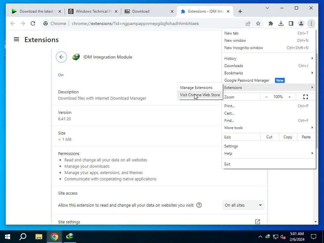Screen dimensions: 324x243
Task: Click the Copy button in Edit row
Action: 288,137
